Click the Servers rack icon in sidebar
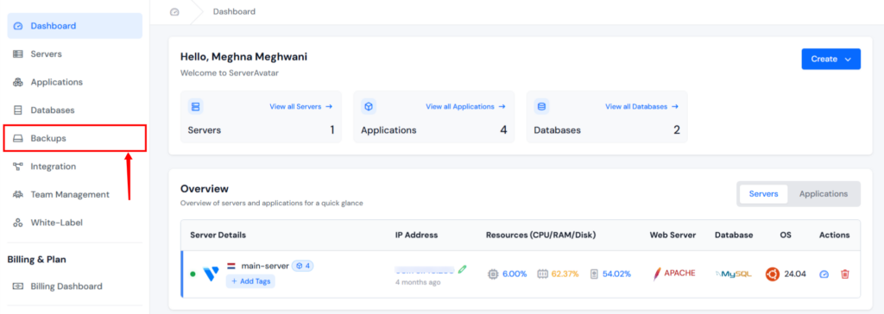This screenshot has width=884, height=314. coord(18,54)
